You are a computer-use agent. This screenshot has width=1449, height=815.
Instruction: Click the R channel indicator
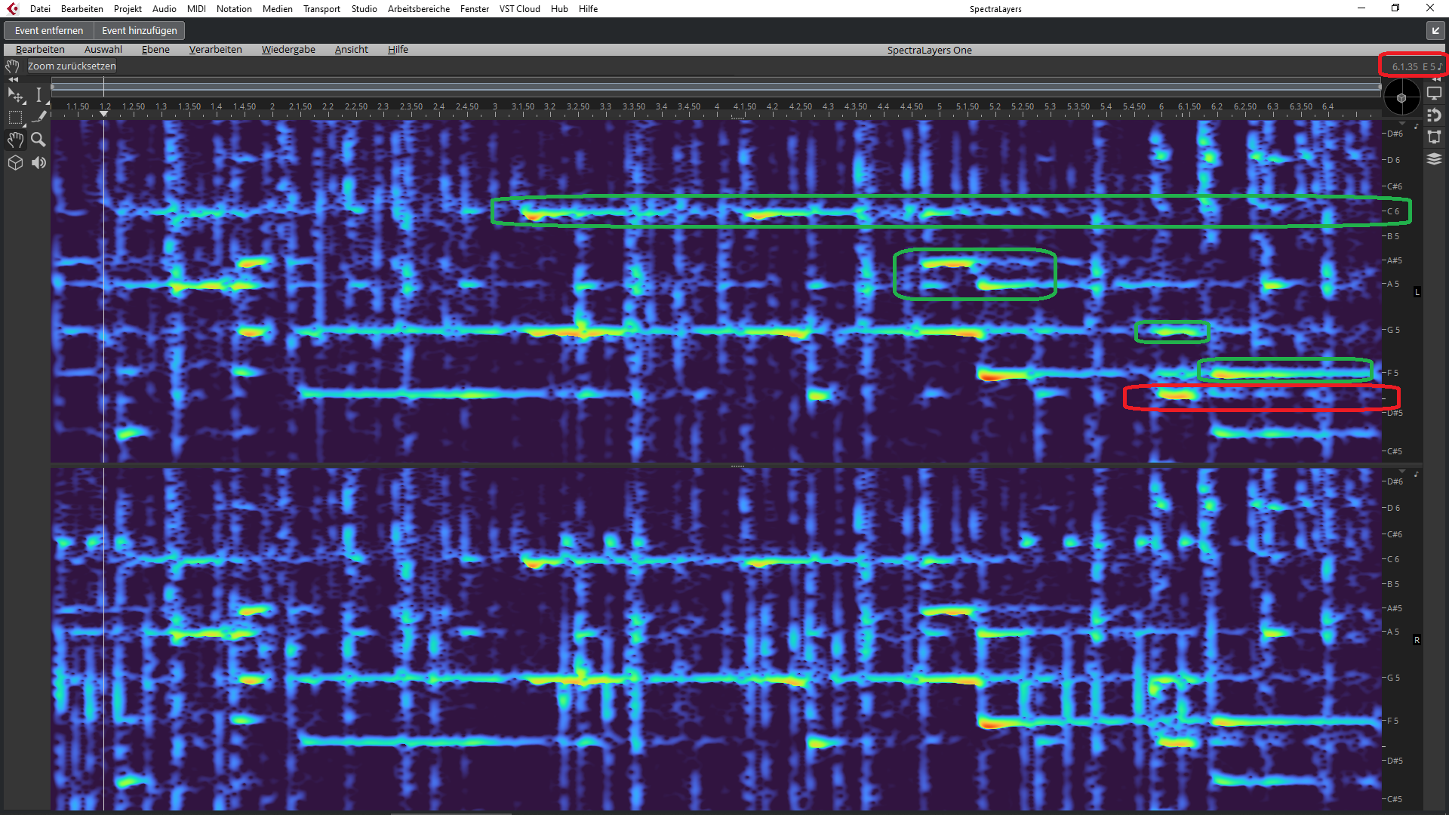[x=1417, y=640]
